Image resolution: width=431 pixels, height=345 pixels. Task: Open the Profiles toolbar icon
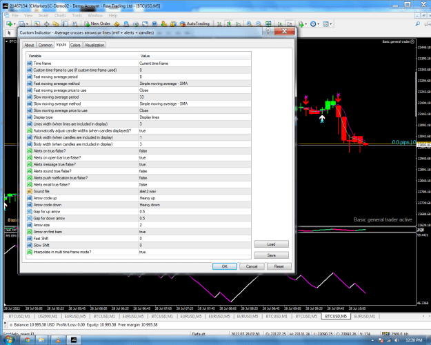(x=21, y=23)
